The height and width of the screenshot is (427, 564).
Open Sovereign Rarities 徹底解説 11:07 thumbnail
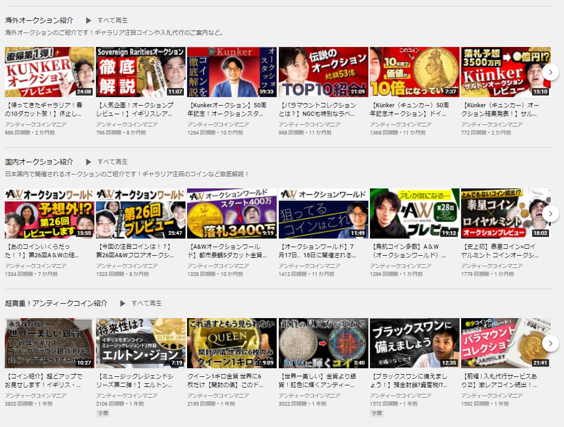pos(141,72)
